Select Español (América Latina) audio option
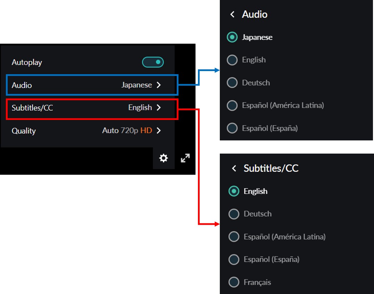 [x=232, y=105]
